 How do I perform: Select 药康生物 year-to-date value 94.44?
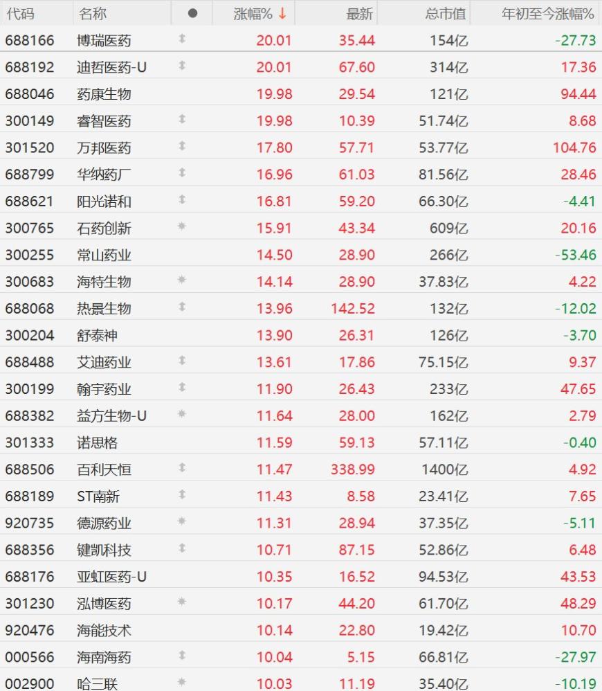click(x=578, y=94)
